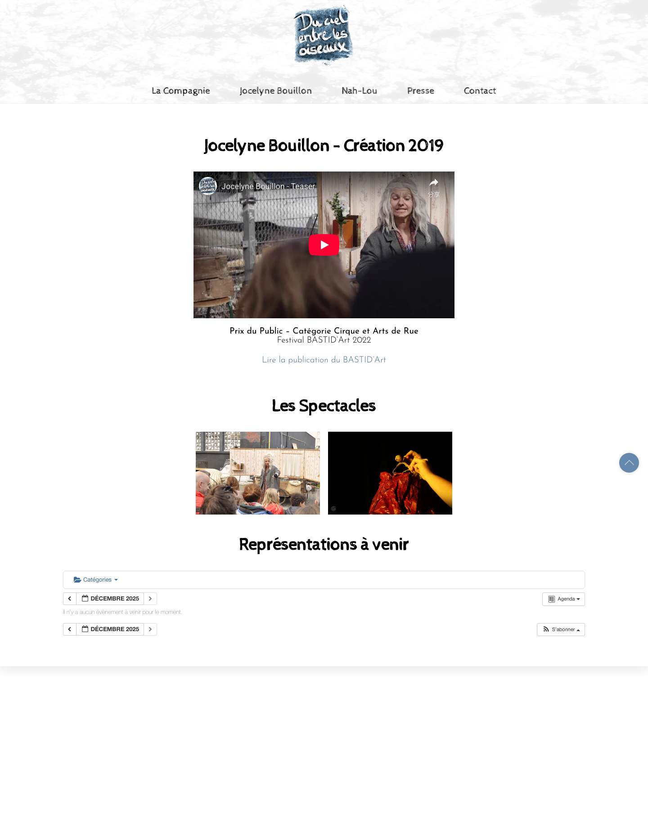Open the lower DÉCEMBRE 2025 date picker
Screen dimensions: 648x813
coord(110,629)
